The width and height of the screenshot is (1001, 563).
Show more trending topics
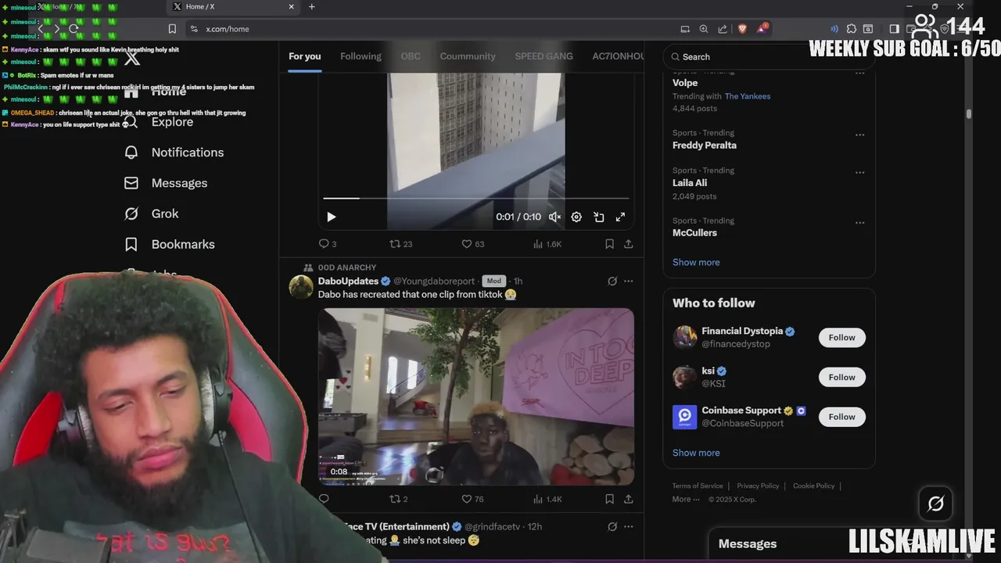pos(696,262)
